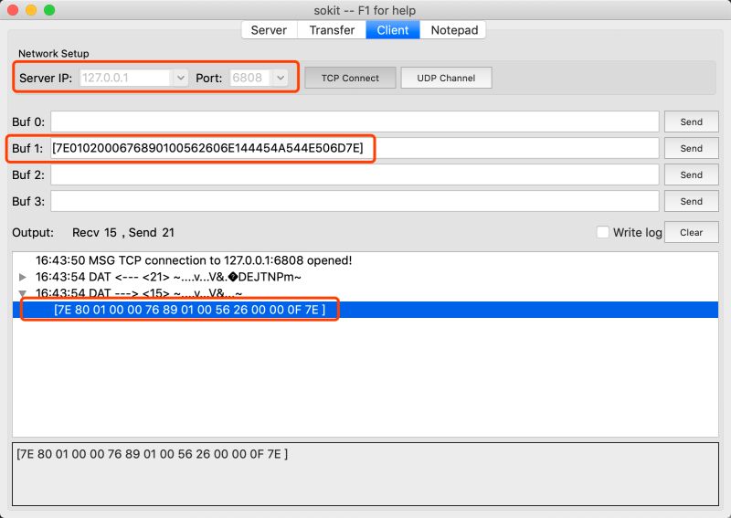Enable the Write log checkbox
The height and width of the screenshot is (518, 731).
pyautogui.click(x=603, y=232)
